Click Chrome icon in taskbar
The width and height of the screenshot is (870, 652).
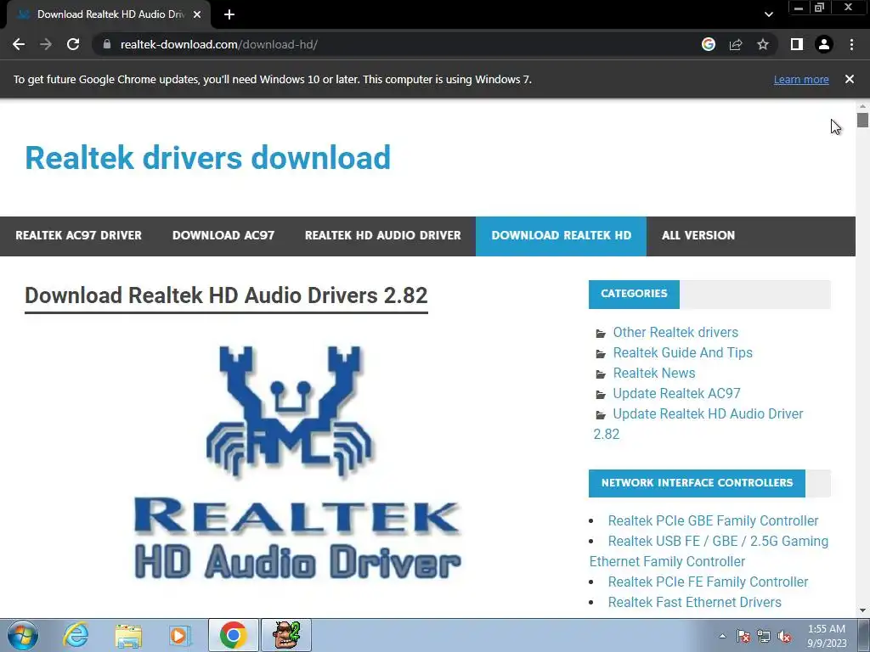click(x=233, y=635)
